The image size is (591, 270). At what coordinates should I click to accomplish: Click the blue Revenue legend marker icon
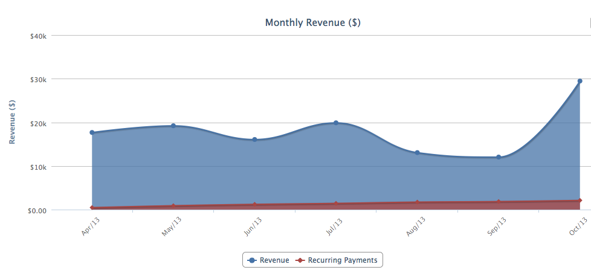(x=252, y=260)
